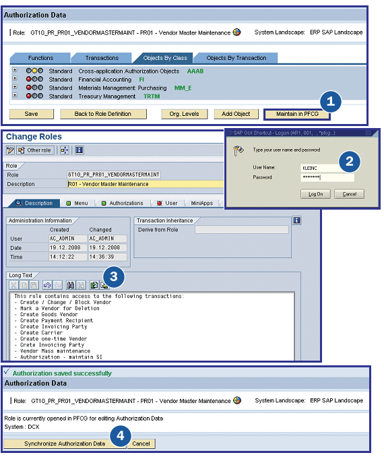Click Synchronize Authorization Data
Viewport: 384px width, 457px height.
[x=65, y=444]
